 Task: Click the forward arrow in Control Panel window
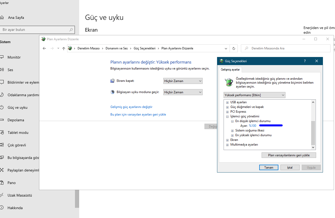coord(52,48)
